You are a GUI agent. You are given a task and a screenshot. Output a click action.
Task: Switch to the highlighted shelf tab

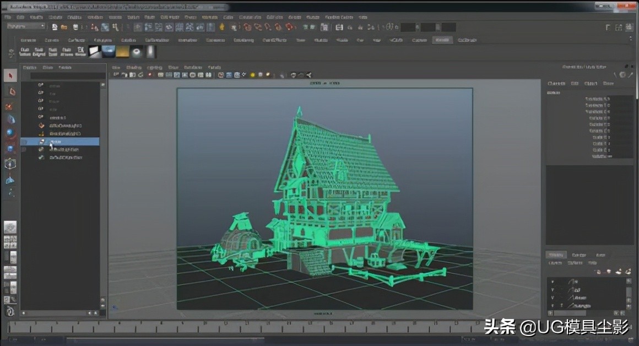point(441,40)
